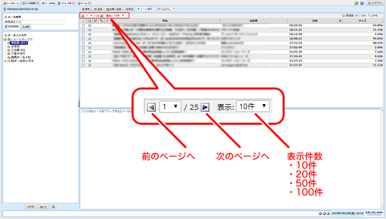Click the priority column header icon
The width and height of the screenshot is (386, 219).
click(101, 21)
